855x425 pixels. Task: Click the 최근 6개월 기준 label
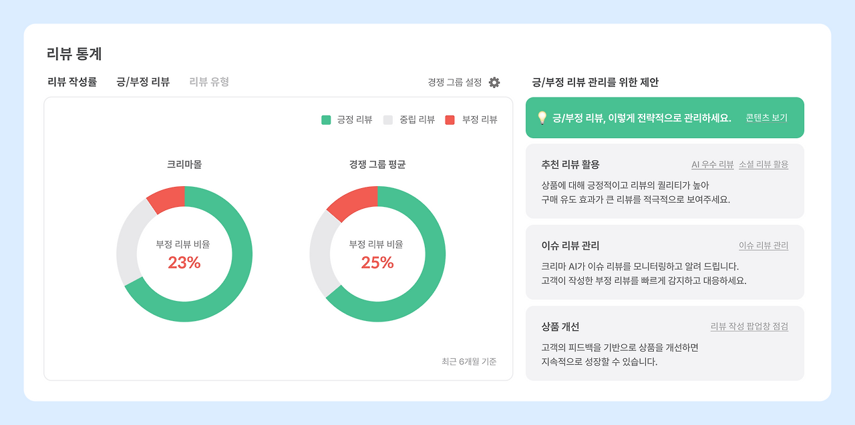click(x=468, y=361)
